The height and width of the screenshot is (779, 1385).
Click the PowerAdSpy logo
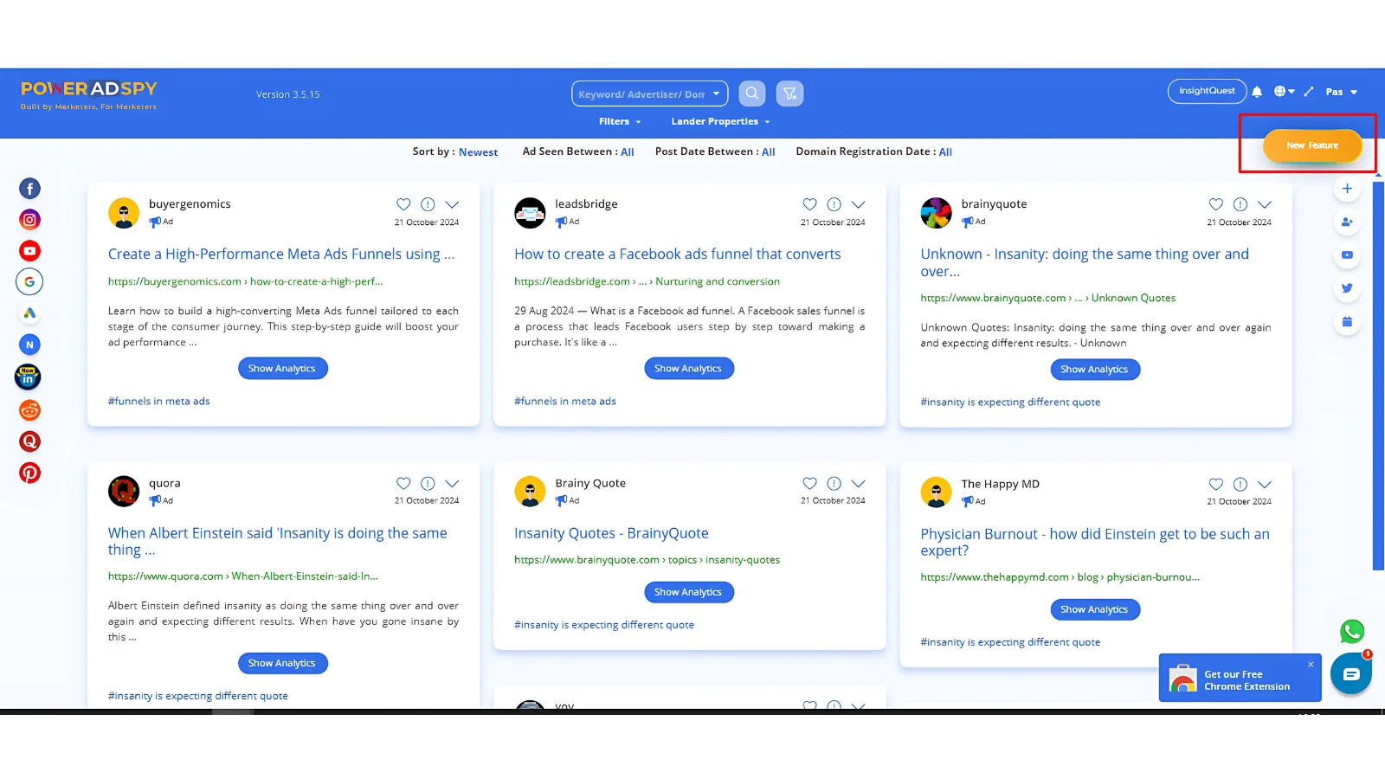tap(89, 94)
